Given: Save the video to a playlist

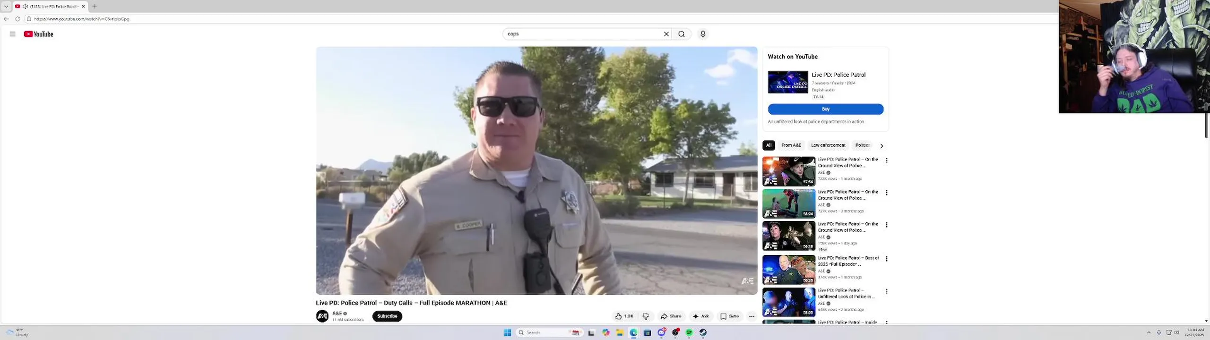Looking at the screenshot, I should [730, 316].
